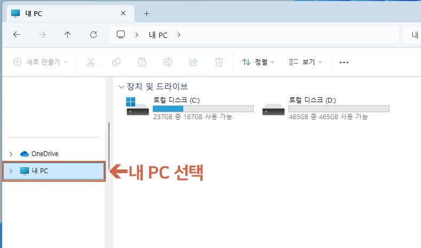
Task: Click the OneDrive cloud icon in the sidebar
Action: click(x=25, y=154)
